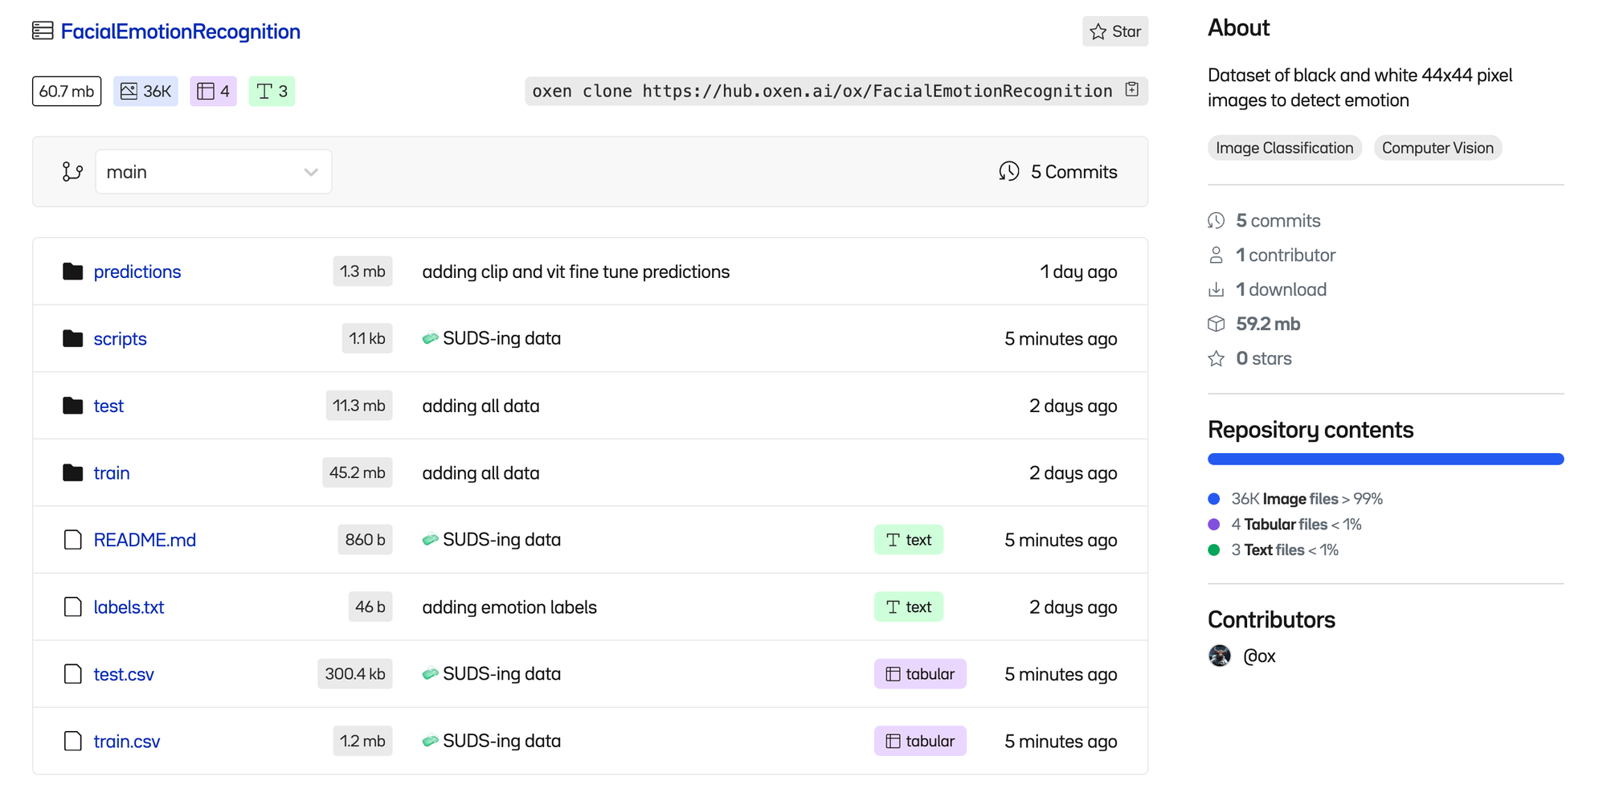Open test.csv file
Image resolution: width=1607 pixels, height=797 pixels.
pos(124,674)
